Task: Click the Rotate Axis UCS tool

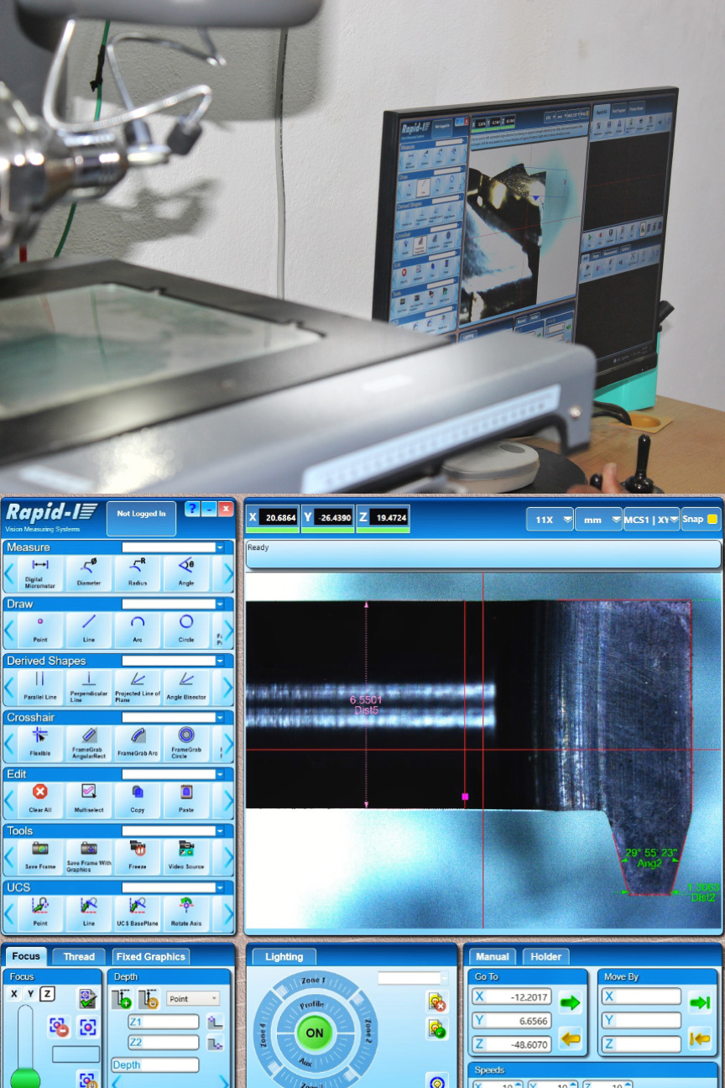Action: coord(186,910)
